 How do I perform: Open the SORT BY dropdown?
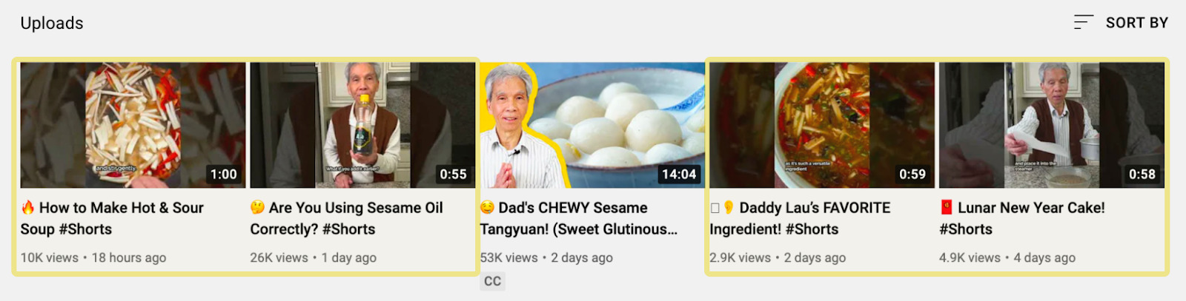(x=1121, y=22)
